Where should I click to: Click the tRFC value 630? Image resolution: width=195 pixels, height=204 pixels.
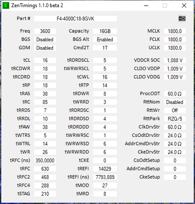[x=45, y=169]
